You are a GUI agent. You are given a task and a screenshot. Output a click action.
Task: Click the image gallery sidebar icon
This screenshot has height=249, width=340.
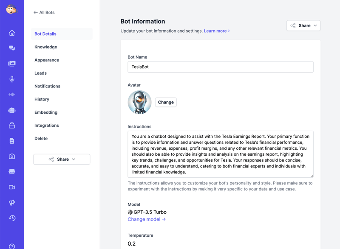tap(12, 64)
